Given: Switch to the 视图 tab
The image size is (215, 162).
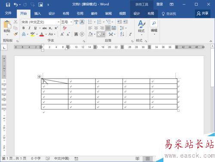Looking at the screenshot, I should [x=123, y=14].
